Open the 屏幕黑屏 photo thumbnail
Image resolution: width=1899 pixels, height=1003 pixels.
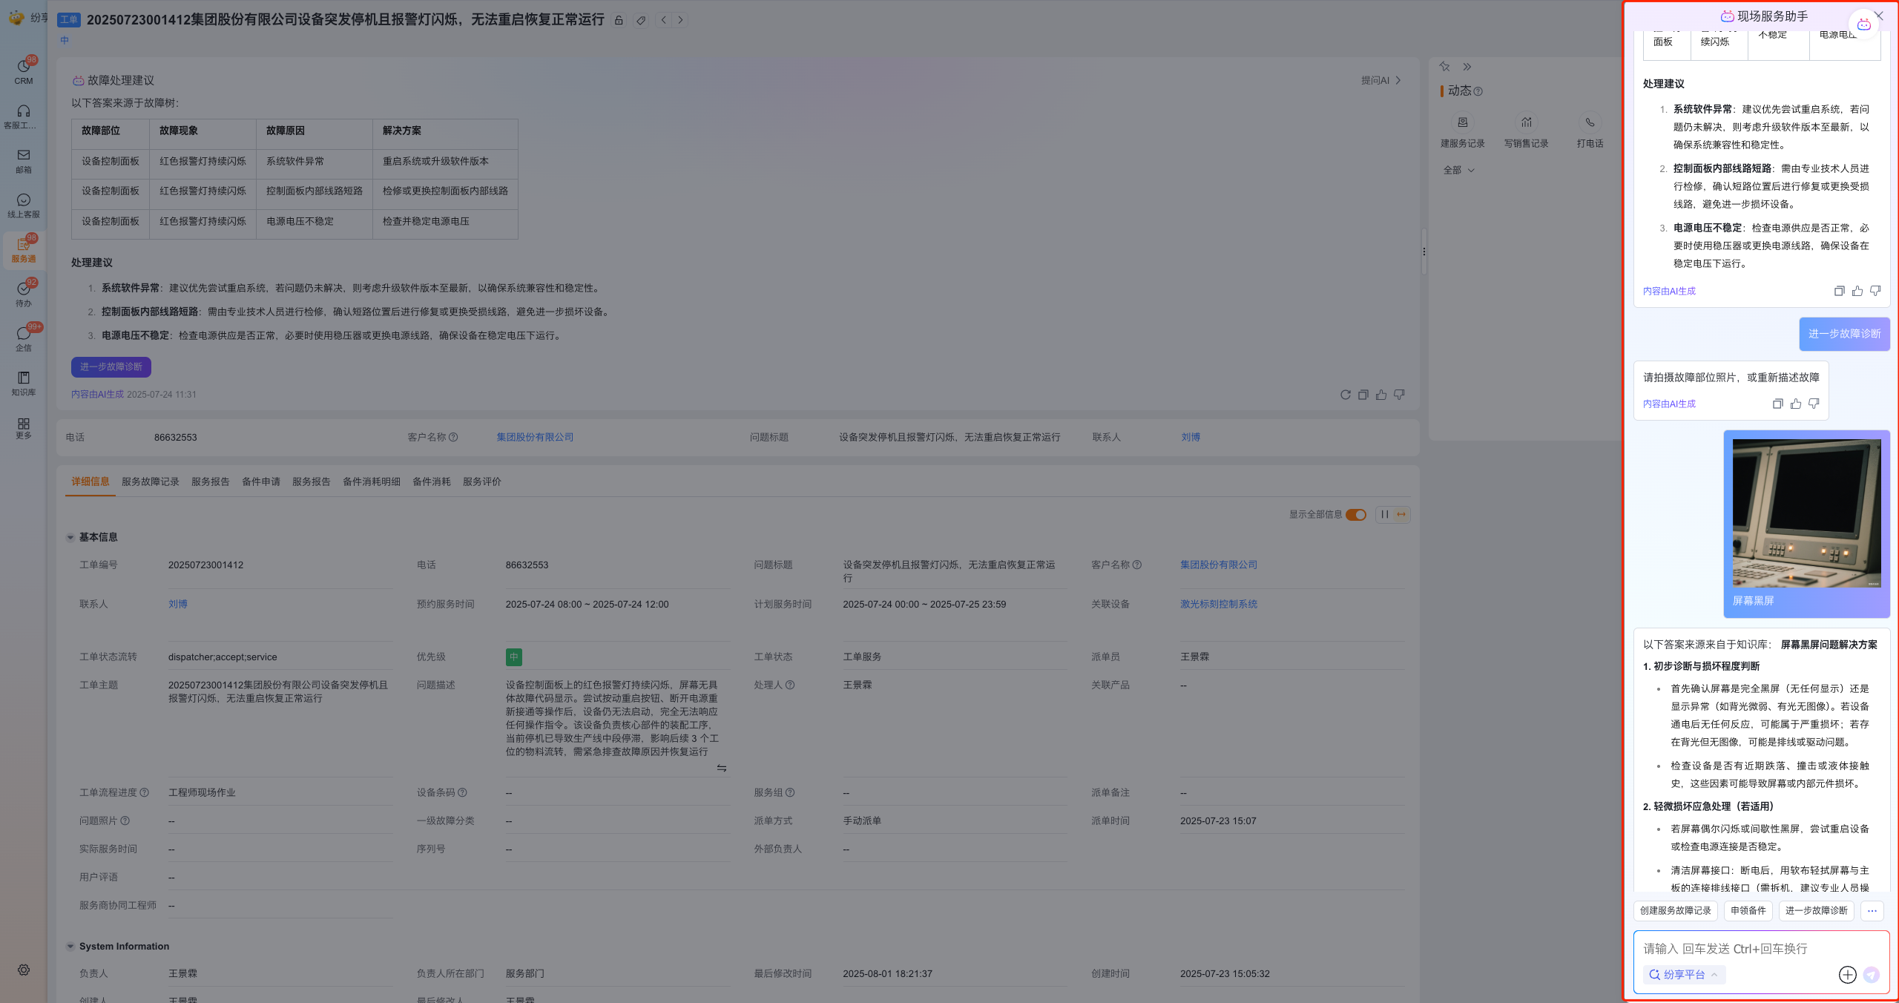(1806, 513)
